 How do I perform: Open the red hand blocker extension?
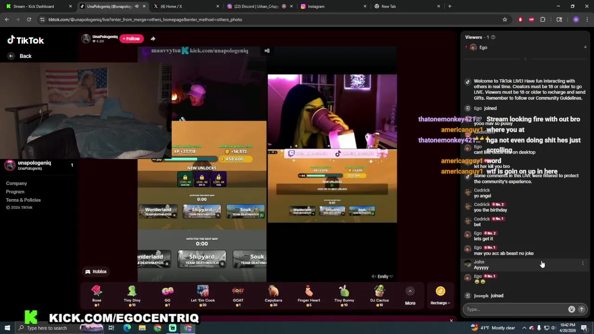pyautogui.click(x=520, y=19)
